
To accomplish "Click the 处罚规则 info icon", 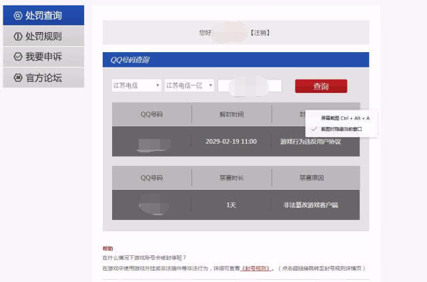I will [18, 36].
